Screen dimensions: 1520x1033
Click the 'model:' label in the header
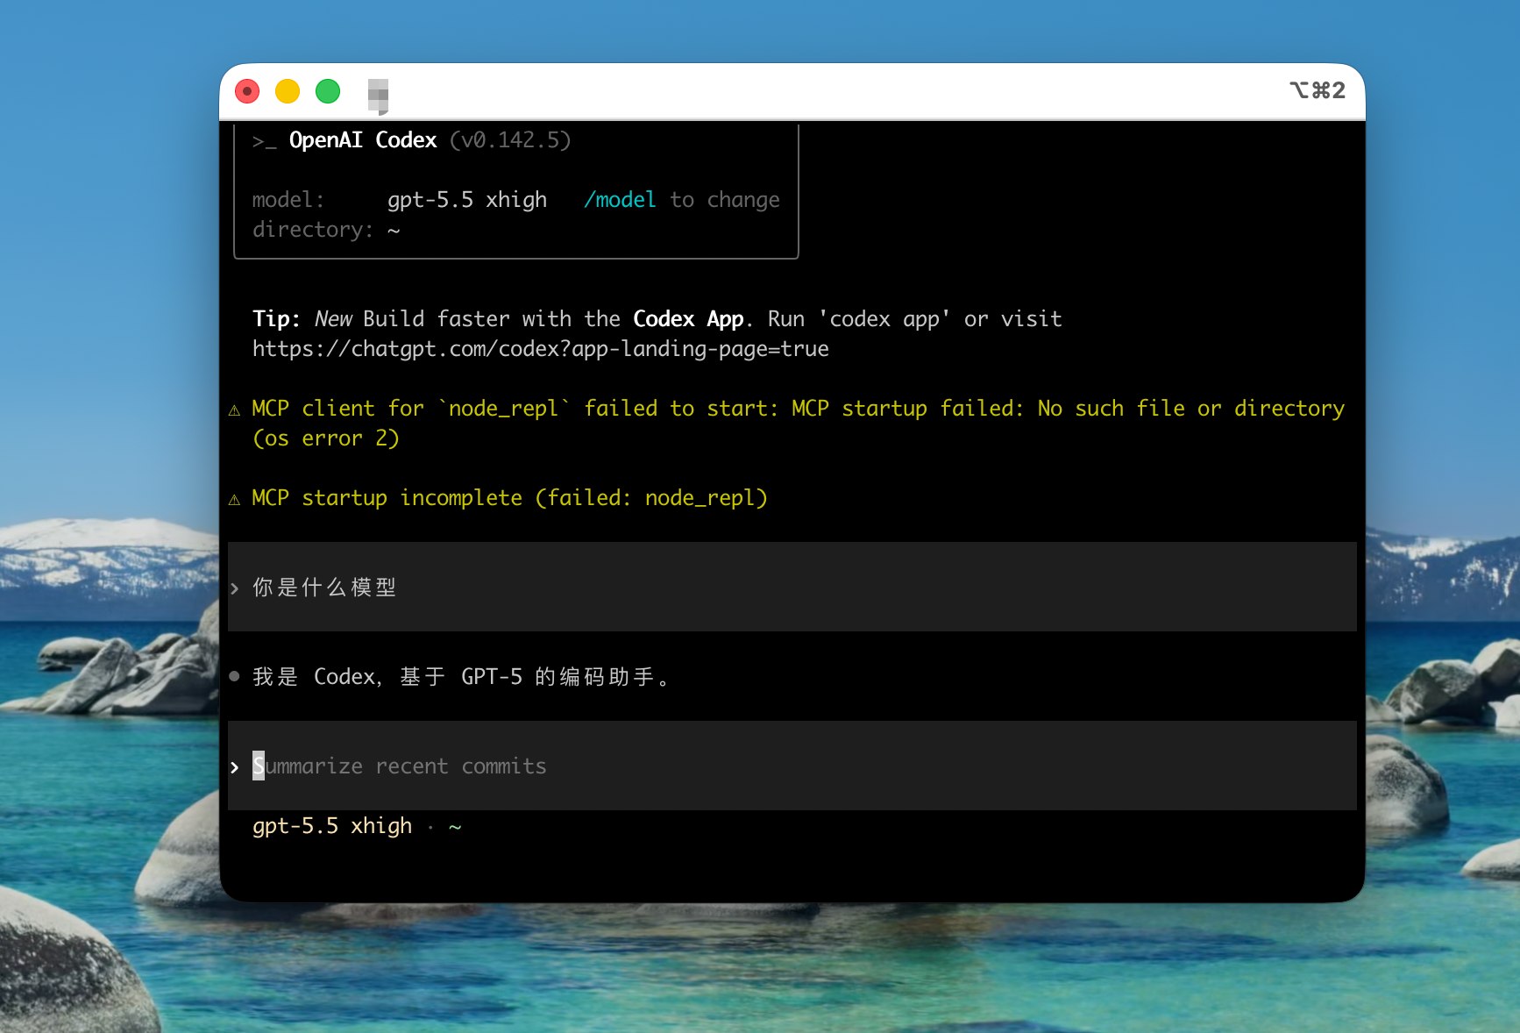pyautogui.click(x=288, y=200)
